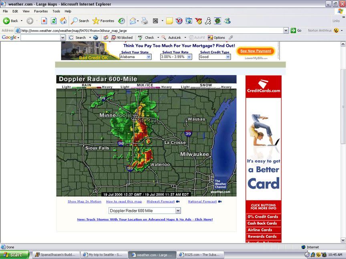
Task: Click Cash Back Cards ad button
Action: pos(263,223)
